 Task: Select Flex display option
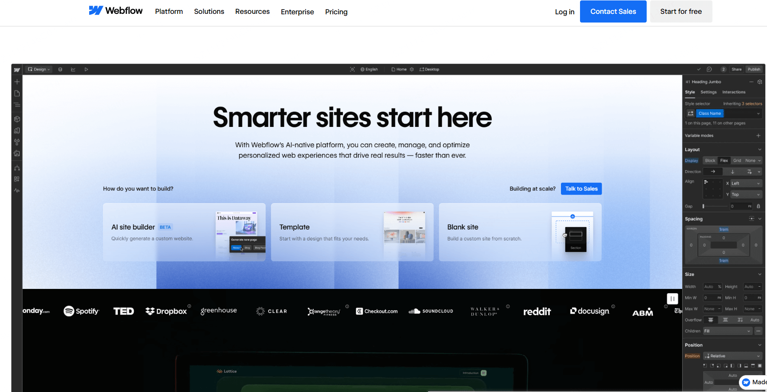click(724, 161)
